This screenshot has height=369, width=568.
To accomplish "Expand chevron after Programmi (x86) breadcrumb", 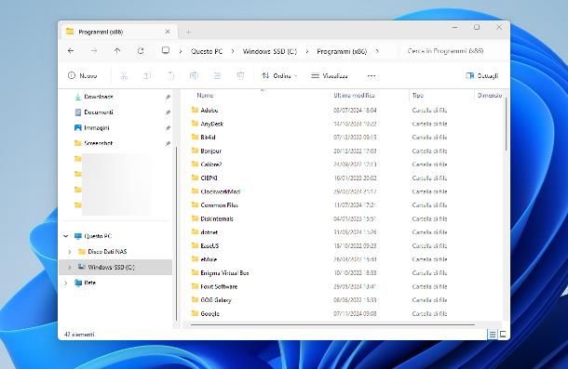I will click(x=377, y=51).
